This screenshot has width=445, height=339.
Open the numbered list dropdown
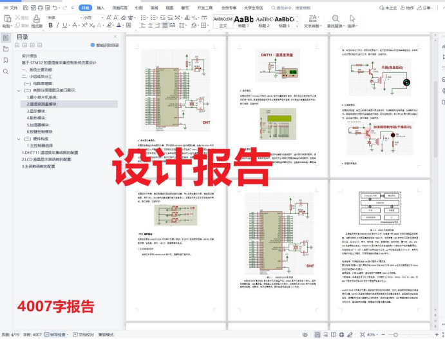pos(157,17)
